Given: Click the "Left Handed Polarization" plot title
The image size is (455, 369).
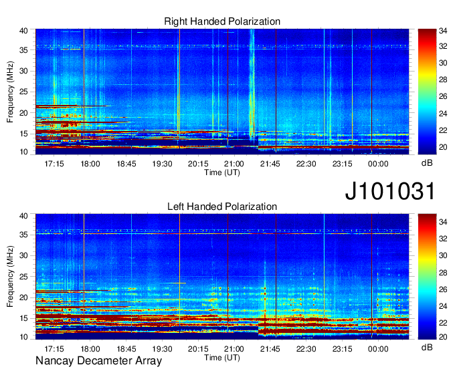Looking at the screenshot, I should pos(222,207).
